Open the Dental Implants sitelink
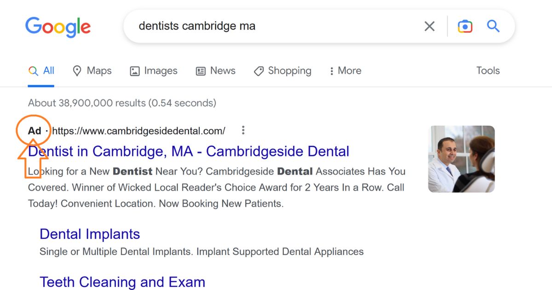Image resolution: width=552 pixels, height=290 pixels. tap(90, 234)
